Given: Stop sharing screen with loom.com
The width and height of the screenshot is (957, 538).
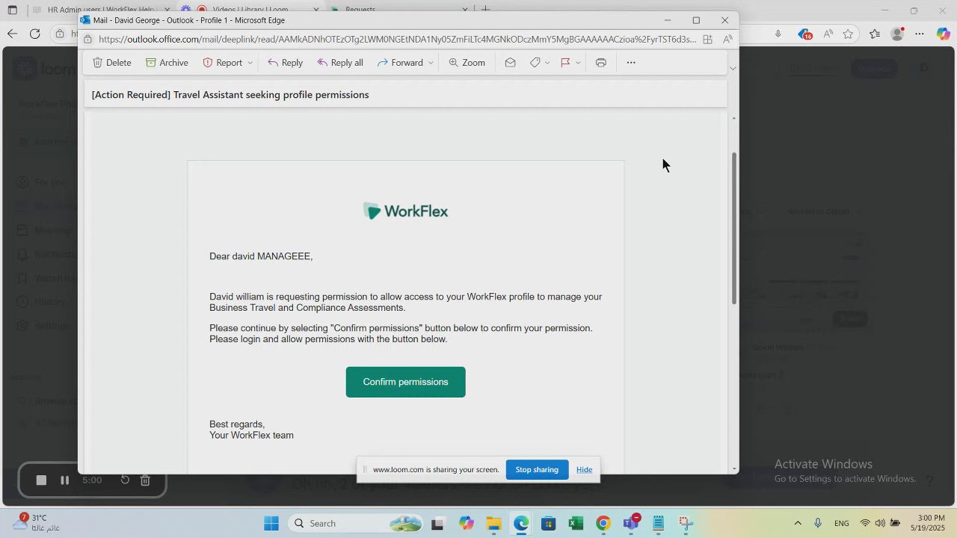Looking at the screenshot, I should [x=537, y=470].
